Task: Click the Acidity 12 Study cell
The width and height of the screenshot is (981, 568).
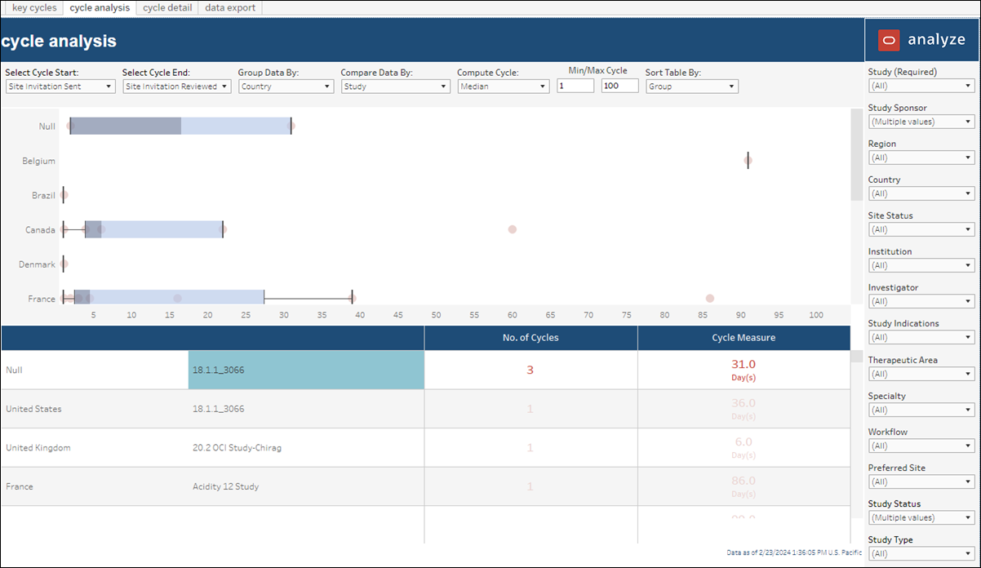Action: point(306,486)
